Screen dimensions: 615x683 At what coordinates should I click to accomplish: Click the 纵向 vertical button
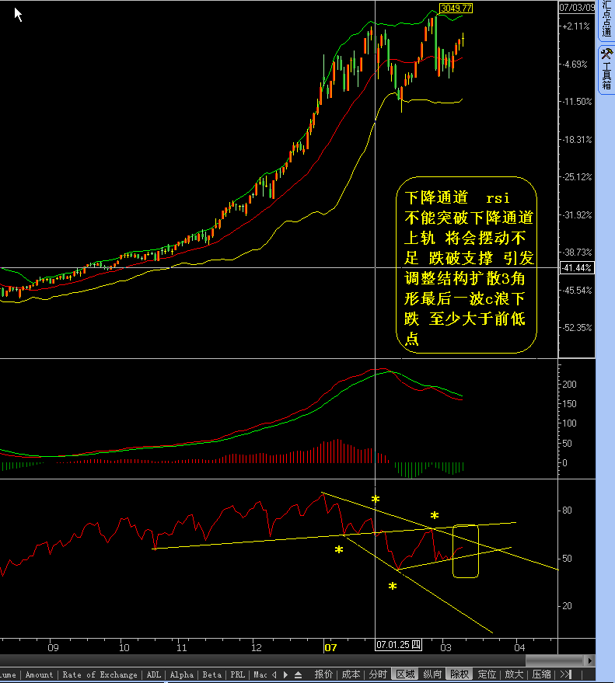[432, 674]
